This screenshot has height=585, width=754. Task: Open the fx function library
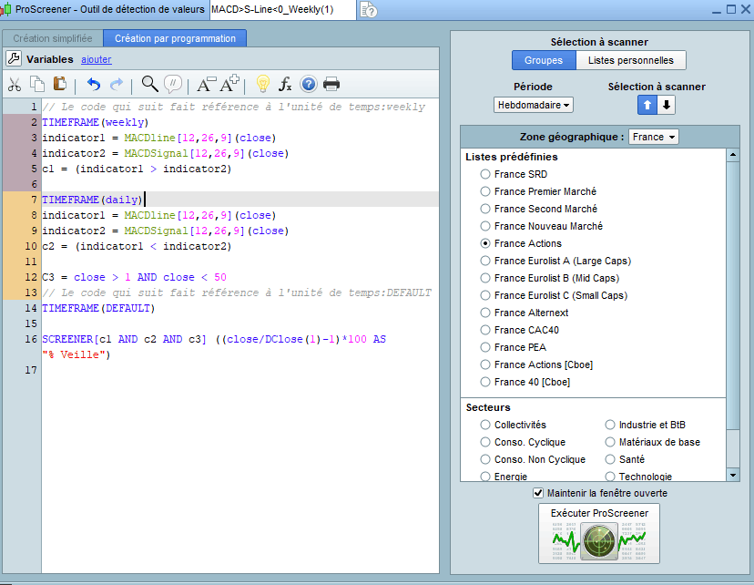(x=285, y=85)
